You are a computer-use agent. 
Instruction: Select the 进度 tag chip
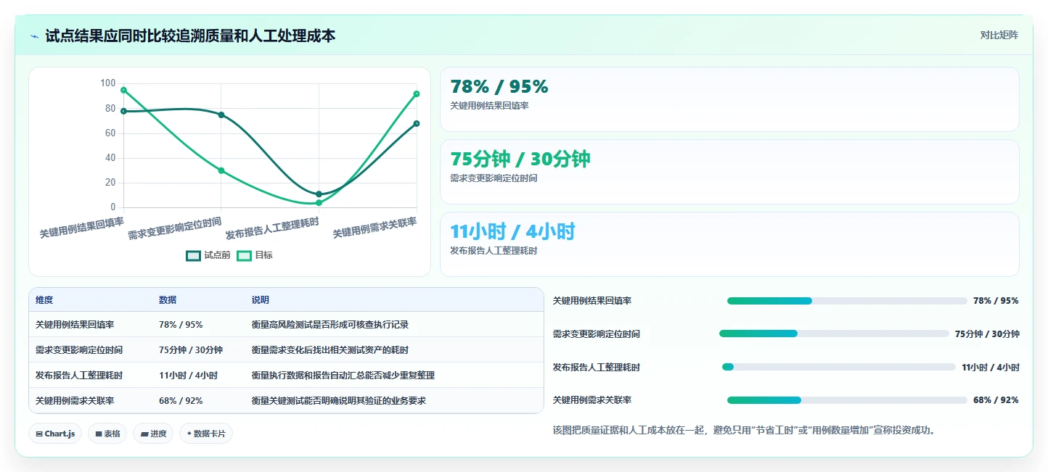[153, 434]
